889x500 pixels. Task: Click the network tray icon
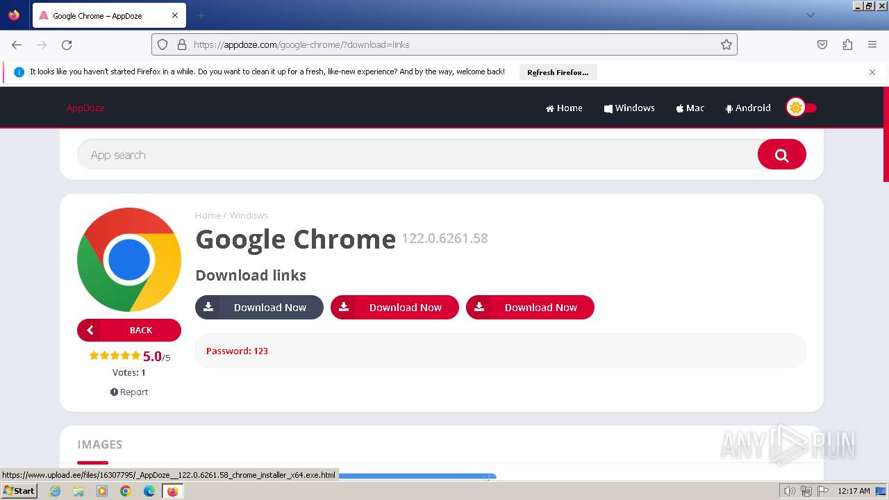(806, 491)
